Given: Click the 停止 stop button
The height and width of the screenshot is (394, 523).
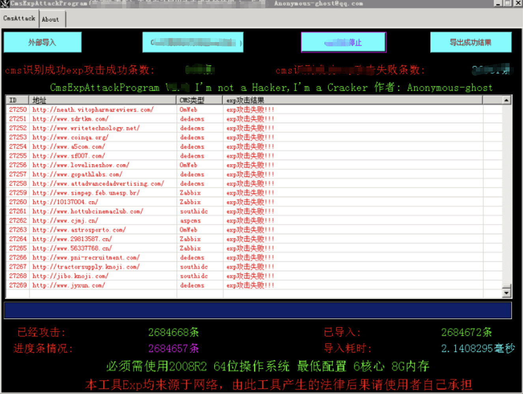Looking at the screenshot, I should click(x=343, y=42).
